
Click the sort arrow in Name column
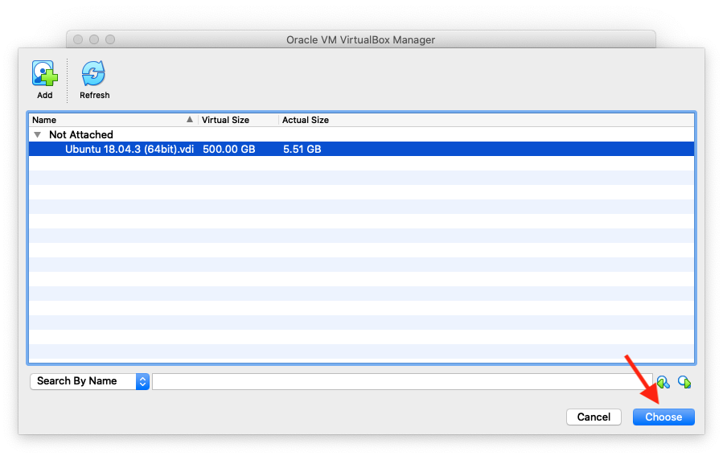point(190,120)
